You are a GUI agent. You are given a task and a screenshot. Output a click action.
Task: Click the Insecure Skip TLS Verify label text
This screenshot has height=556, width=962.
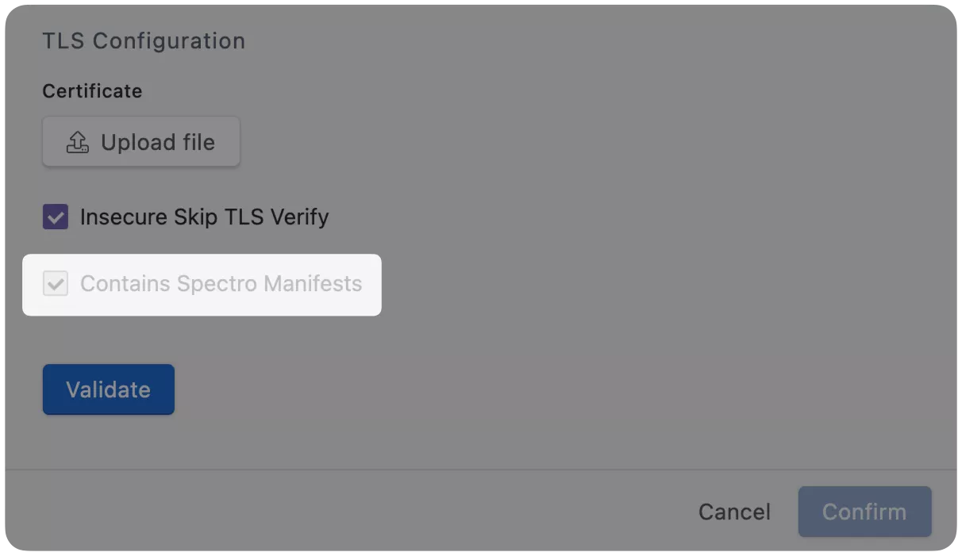[x=203, y=217]
